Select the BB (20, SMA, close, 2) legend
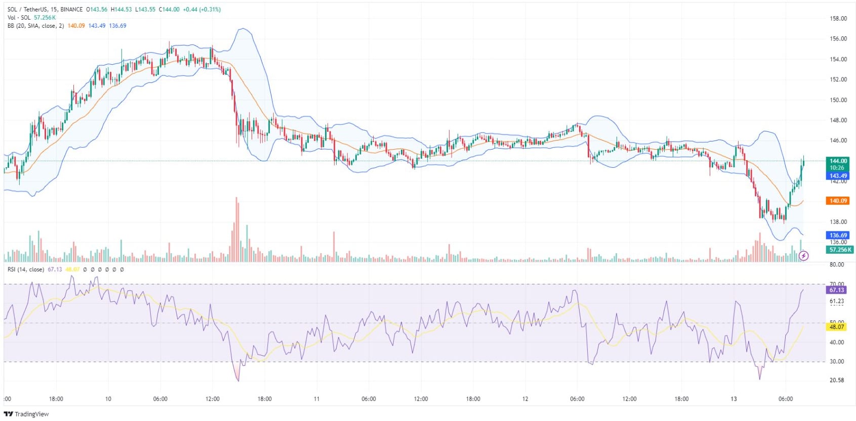 tap(35, 26)
